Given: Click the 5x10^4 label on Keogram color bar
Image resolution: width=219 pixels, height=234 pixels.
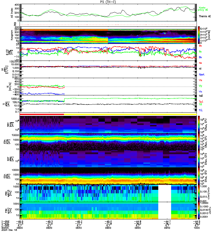Looking at the screenshot, I should tap(204, 29).
